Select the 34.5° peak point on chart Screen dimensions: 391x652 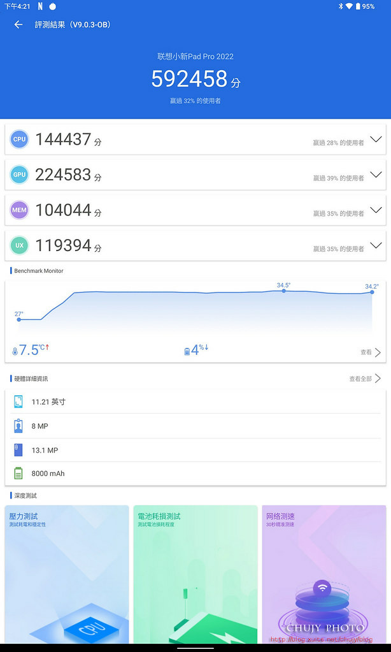(x=284, y=291)
